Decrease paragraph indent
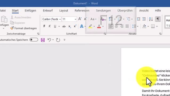The width and height of the screenshot is (170, 96). pos(138,19)
